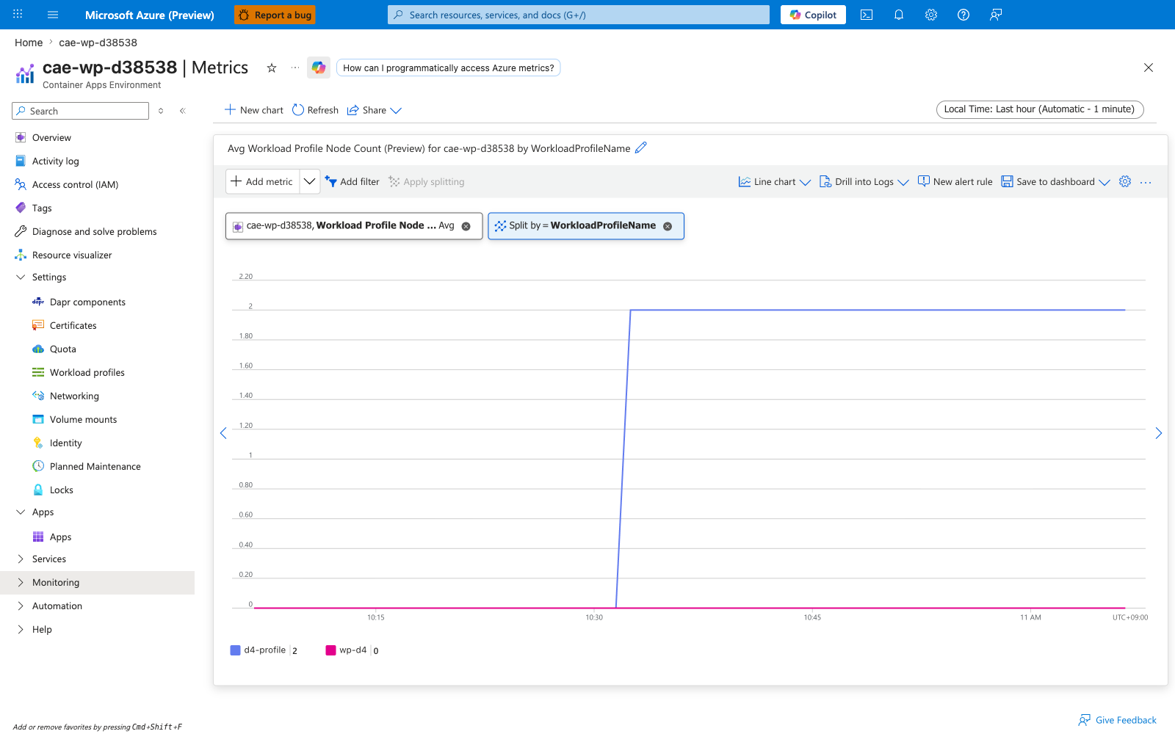
Task: Open the feedback icon in header
Action: point(996,15)
